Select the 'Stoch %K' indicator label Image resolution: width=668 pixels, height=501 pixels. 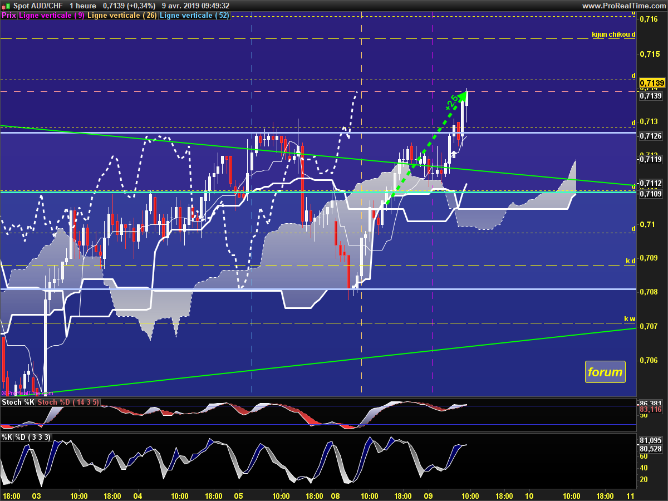point(18,402)
